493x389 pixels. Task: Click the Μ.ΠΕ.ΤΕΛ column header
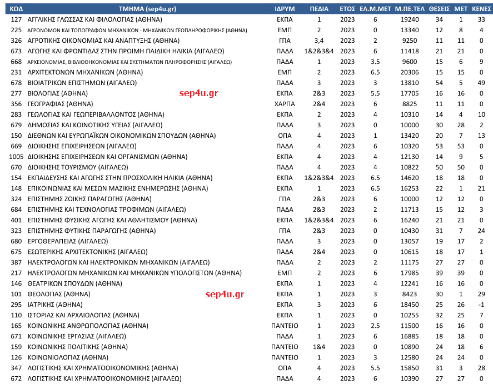click(x=410, y=9)
